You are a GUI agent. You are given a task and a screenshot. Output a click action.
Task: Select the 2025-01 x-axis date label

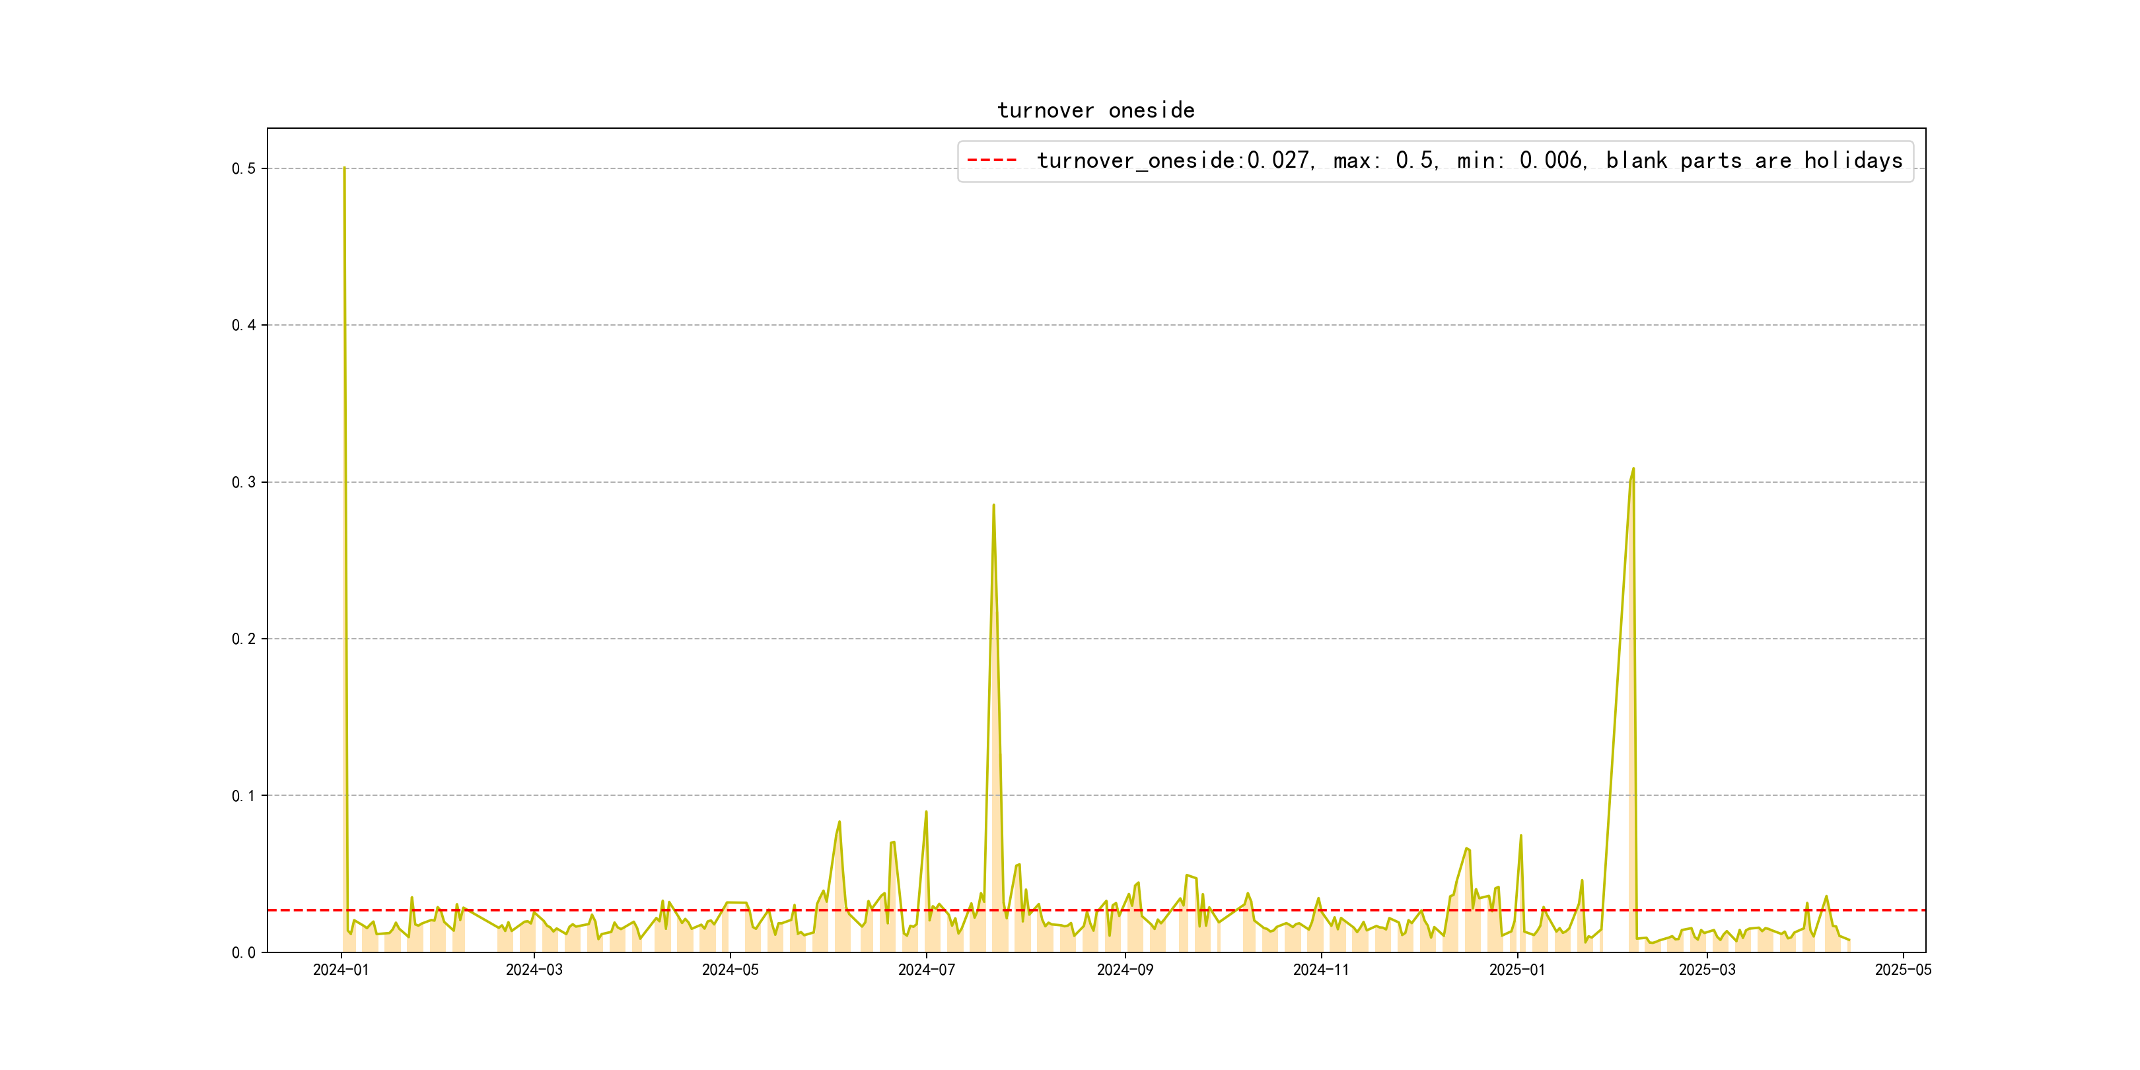click(x=1517, y=970)
